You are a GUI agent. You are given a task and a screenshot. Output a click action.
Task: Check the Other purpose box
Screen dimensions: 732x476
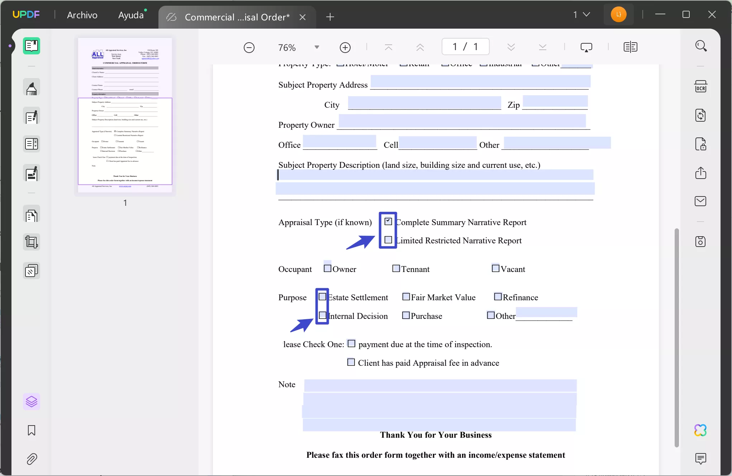pos(491,315)
